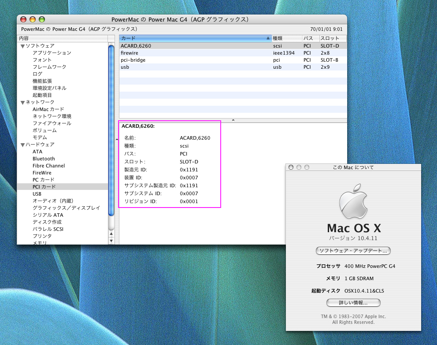Click the バージョン 10.4.11 text
The width and height of the screenshot is (437, 345).
[353, 238]
